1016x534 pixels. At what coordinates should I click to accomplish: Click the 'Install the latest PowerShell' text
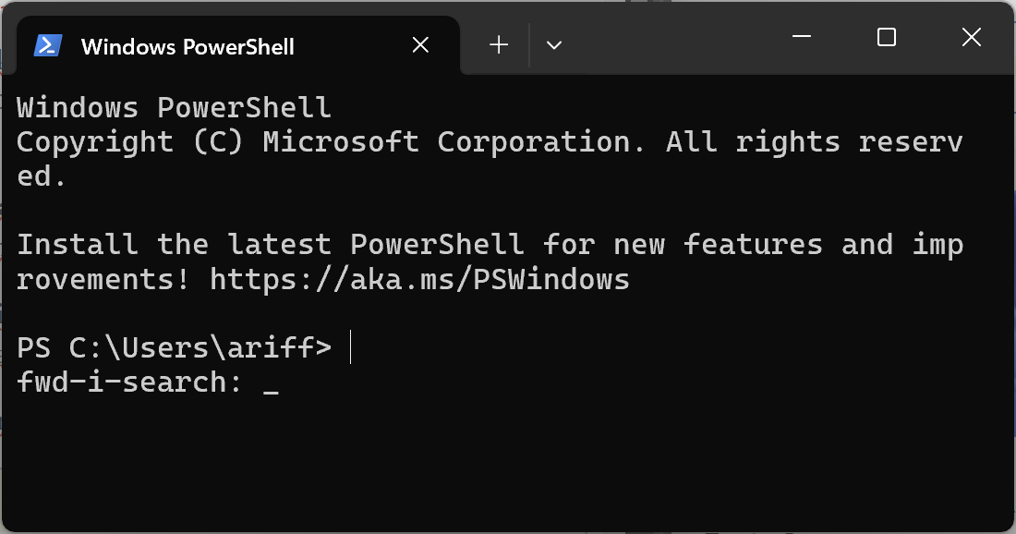click(271, 245)
